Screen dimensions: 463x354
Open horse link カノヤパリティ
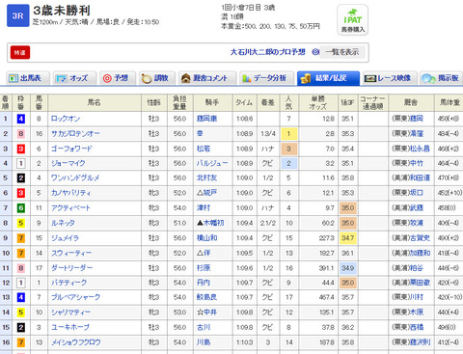pos(70,193)
